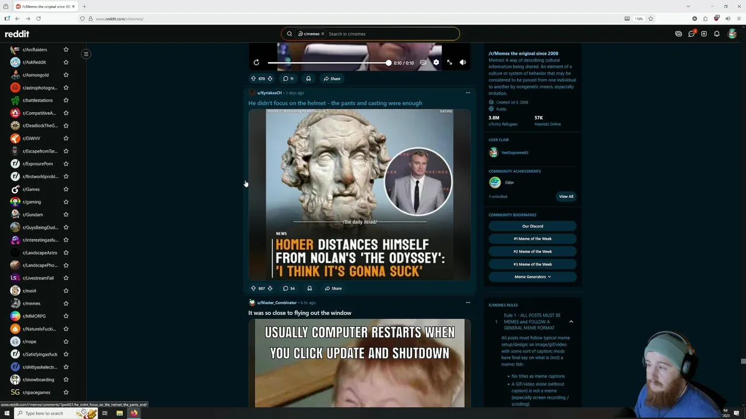Open the 'Our Discord' bookmark
746x419 pixels.
(533, 226)
